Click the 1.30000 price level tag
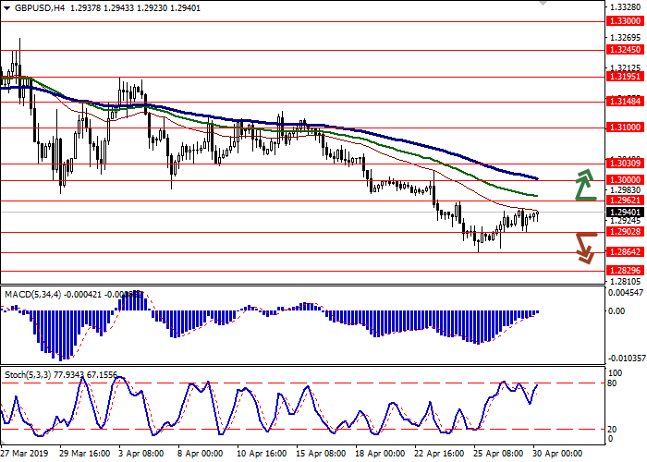The image size is (647, 462). tap(621, 180)
